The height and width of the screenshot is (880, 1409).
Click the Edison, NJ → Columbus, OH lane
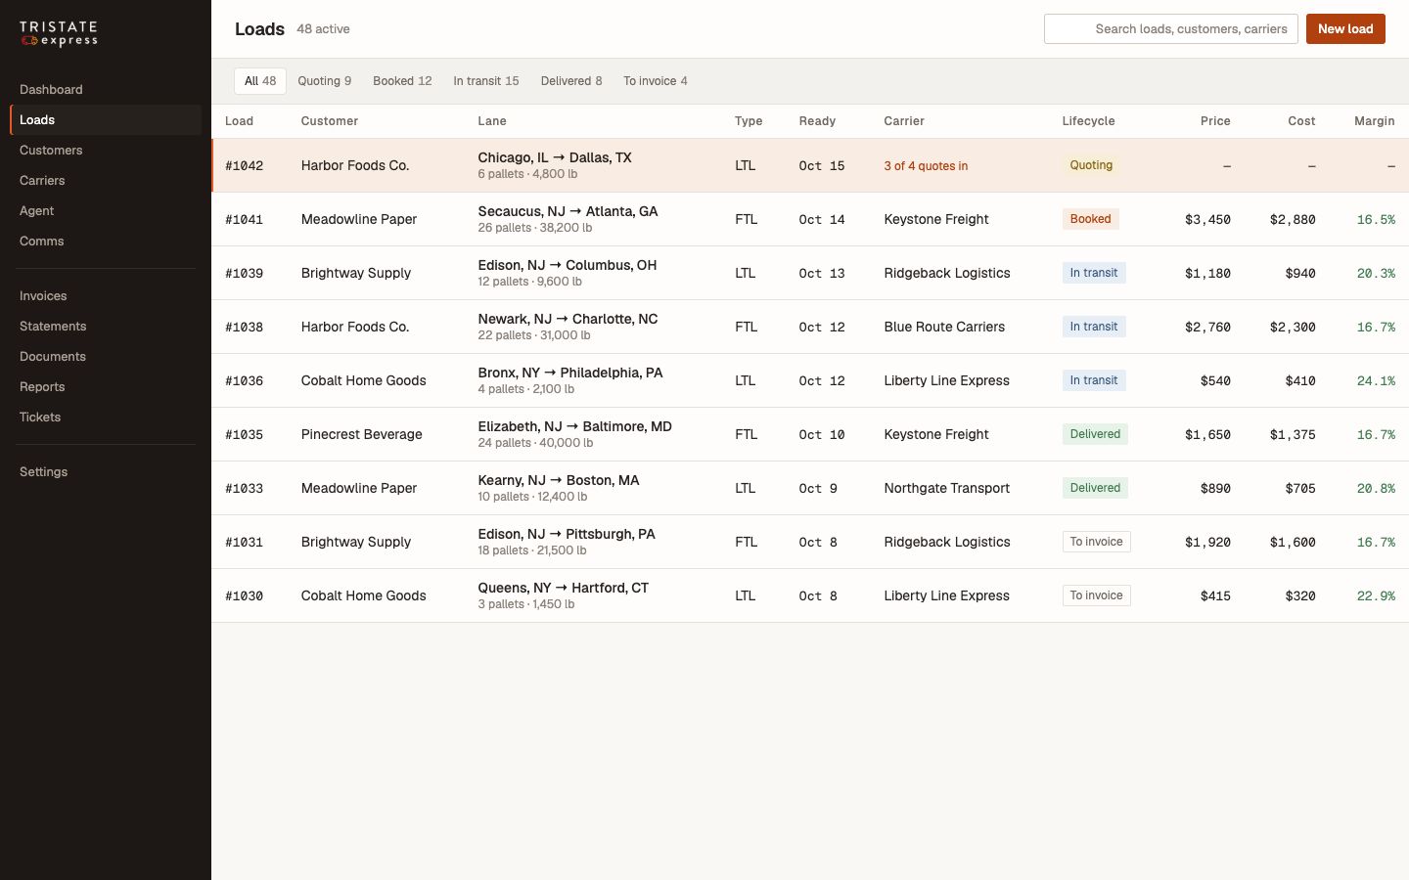(567, 265)
